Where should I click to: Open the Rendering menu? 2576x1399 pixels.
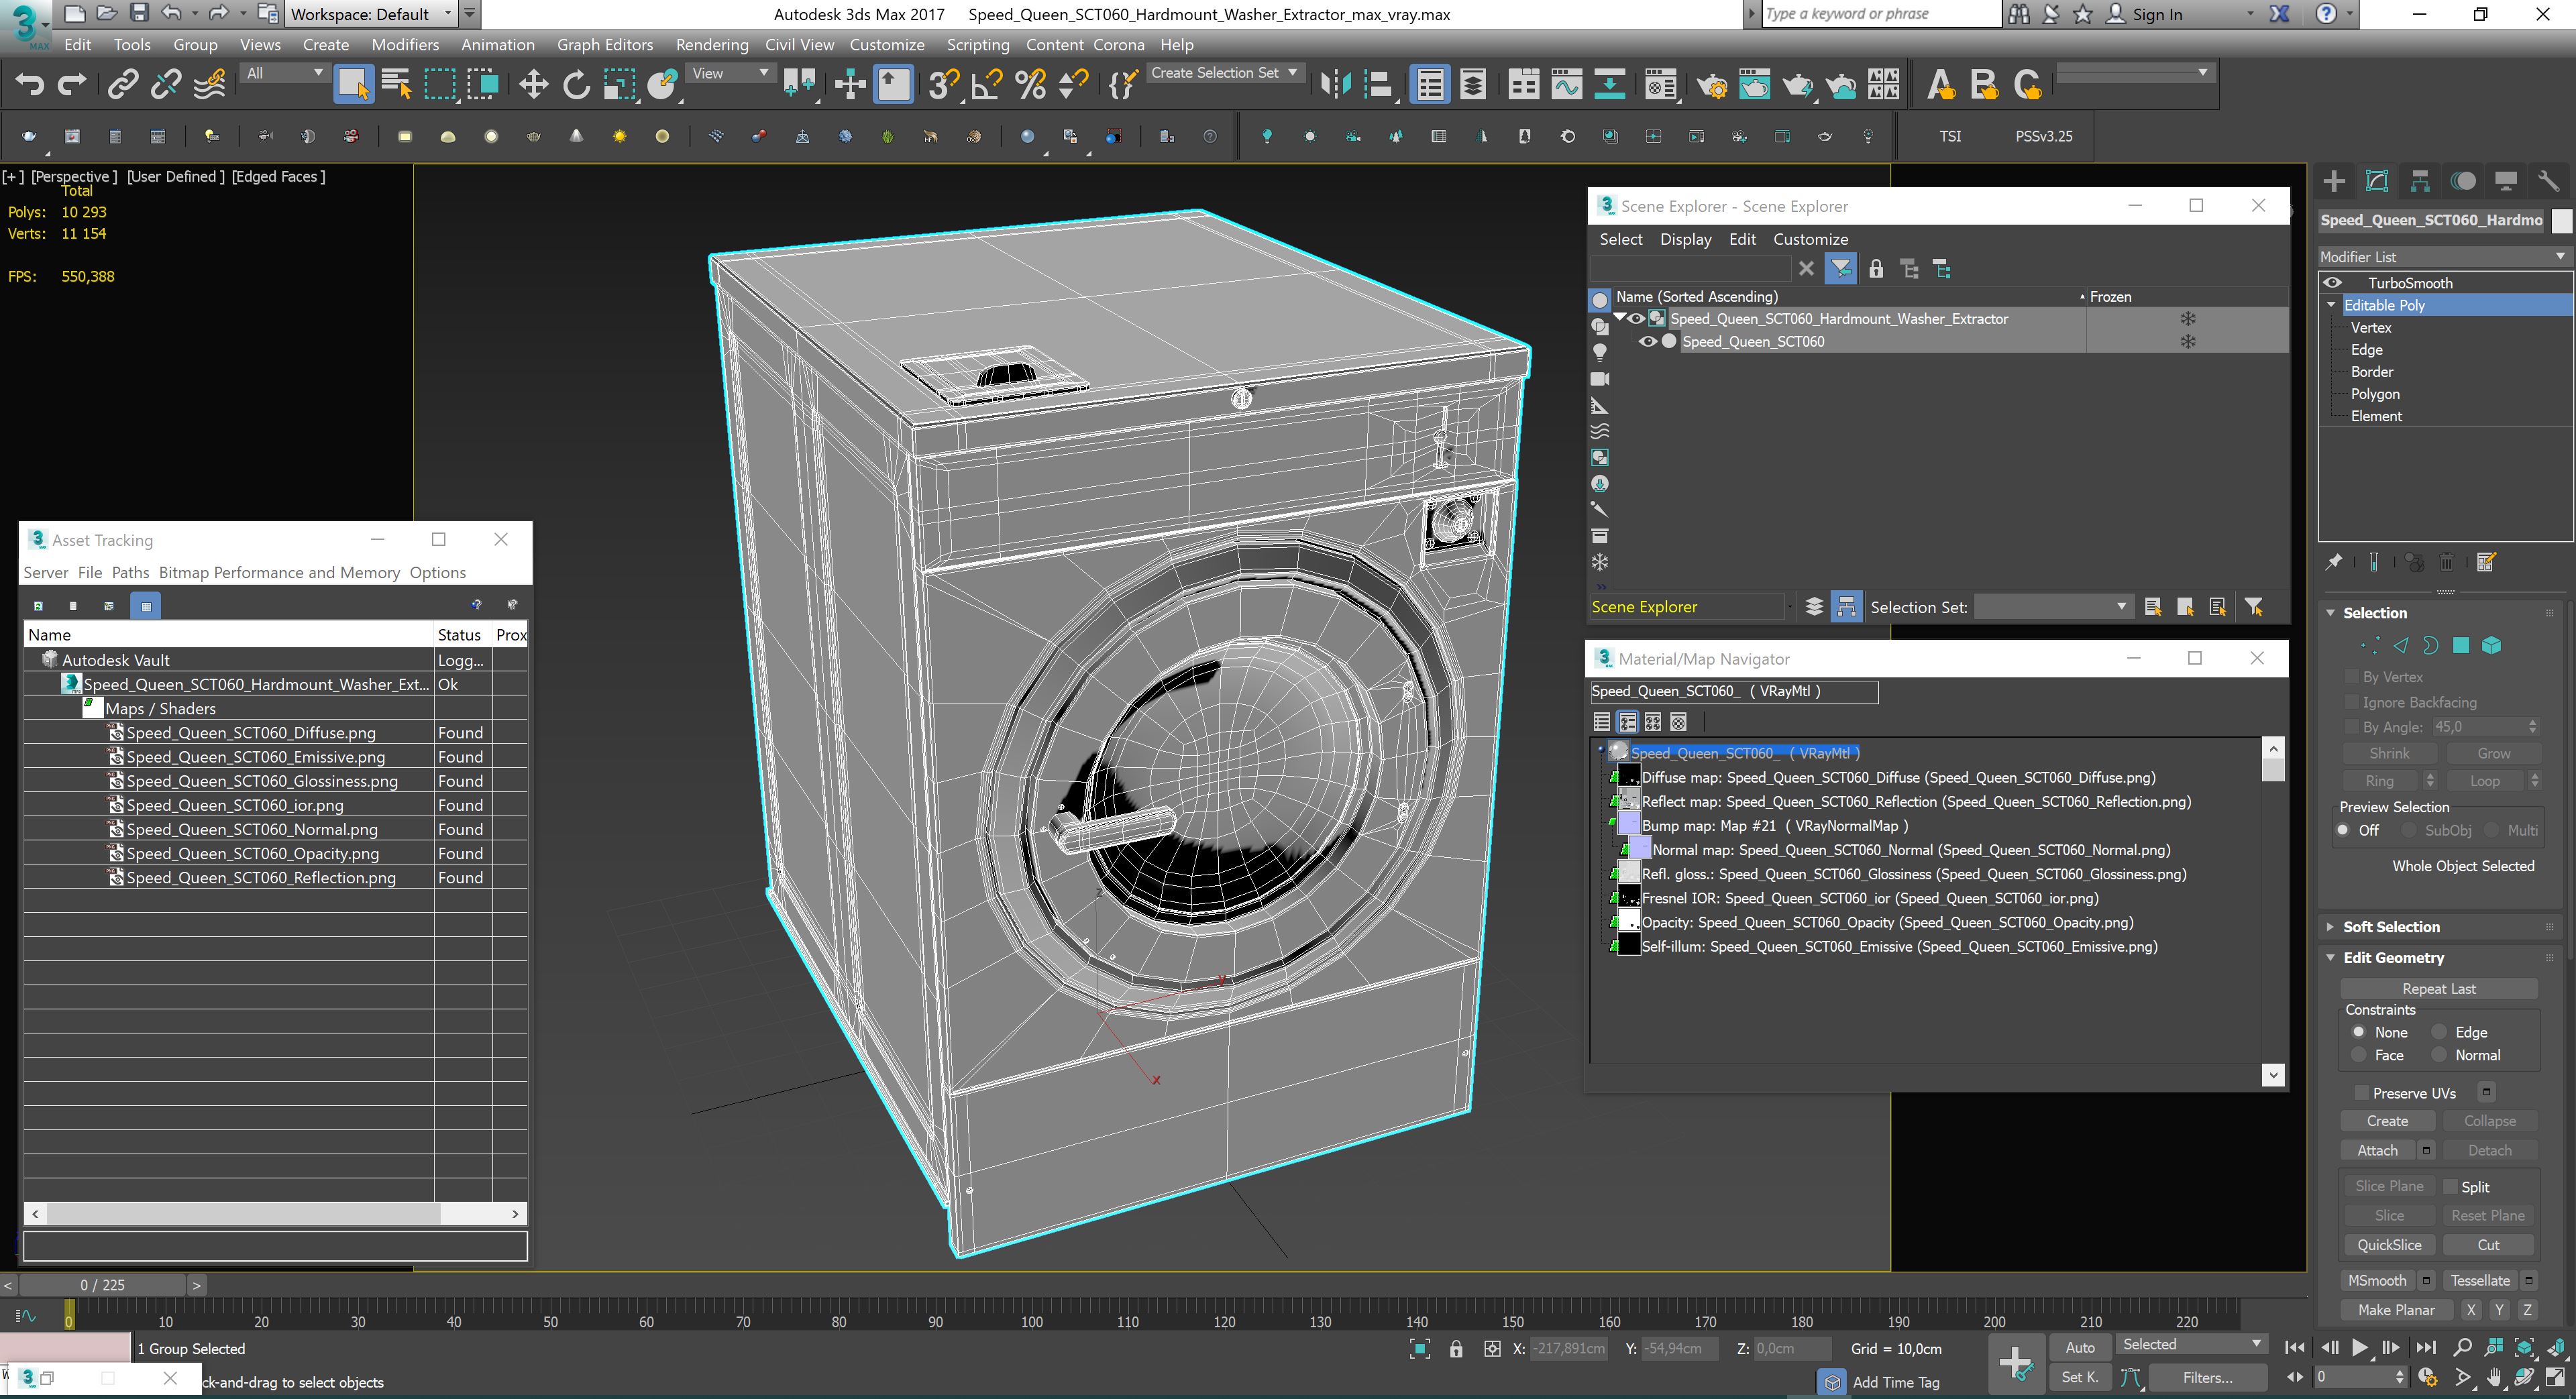tap(711, 45)
